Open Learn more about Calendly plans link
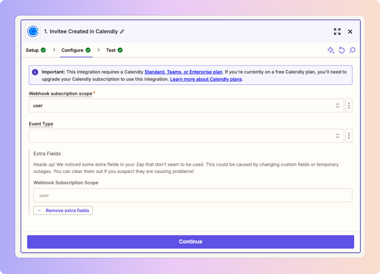Screen dimensions: 380x274 206,79
